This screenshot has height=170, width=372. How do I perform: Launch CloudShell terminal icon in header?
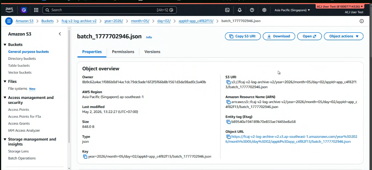point(227,10)
